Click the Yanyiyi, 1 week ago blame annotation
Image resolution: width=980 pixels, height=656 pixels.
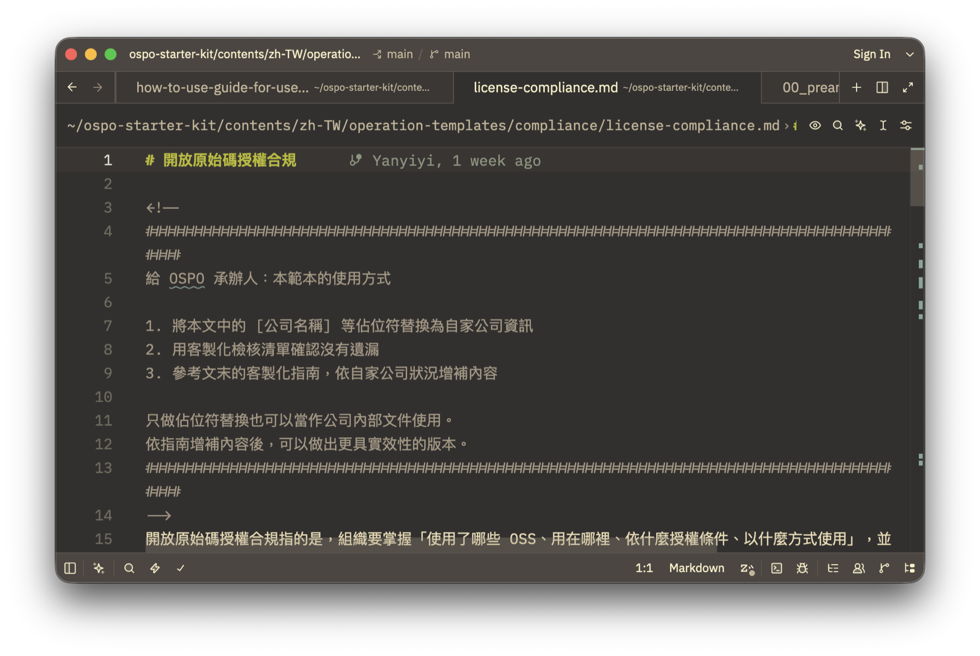(445, 161)
